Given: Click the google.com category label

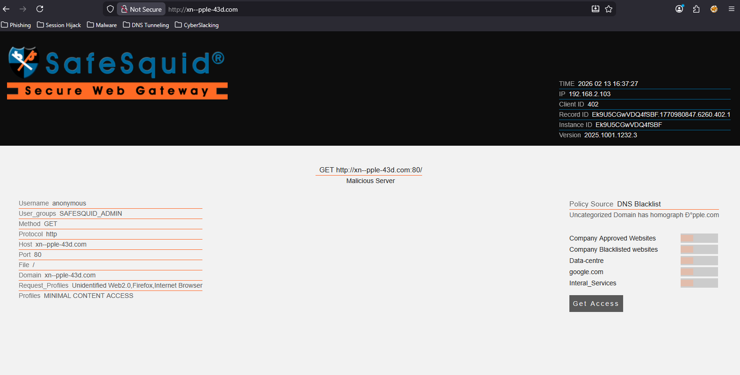Looking at the screenshot, I should pos(586,272).
